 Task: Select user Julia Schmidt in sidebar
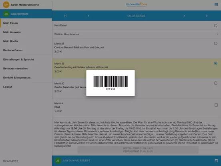(26, 14)
